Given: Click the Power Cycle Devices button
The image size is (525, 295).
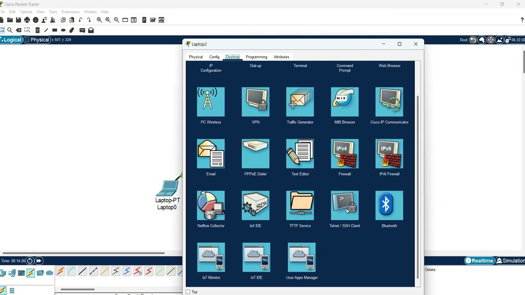Looking at the screenshot, I should click(30, 261).
